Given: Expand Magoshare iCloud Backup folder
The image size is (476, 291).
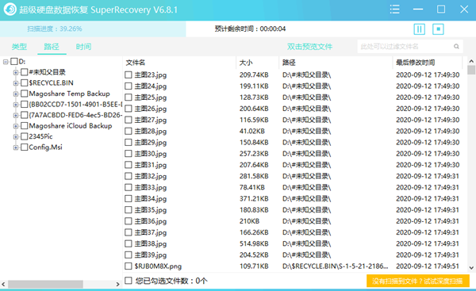Looking at the screenshot, I should click(x=16, y=126).
